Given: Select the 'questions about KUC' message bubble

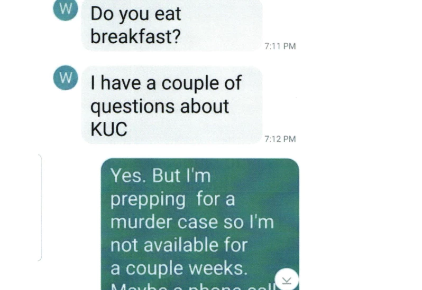Looking at the screenshot, I should 172,105.
